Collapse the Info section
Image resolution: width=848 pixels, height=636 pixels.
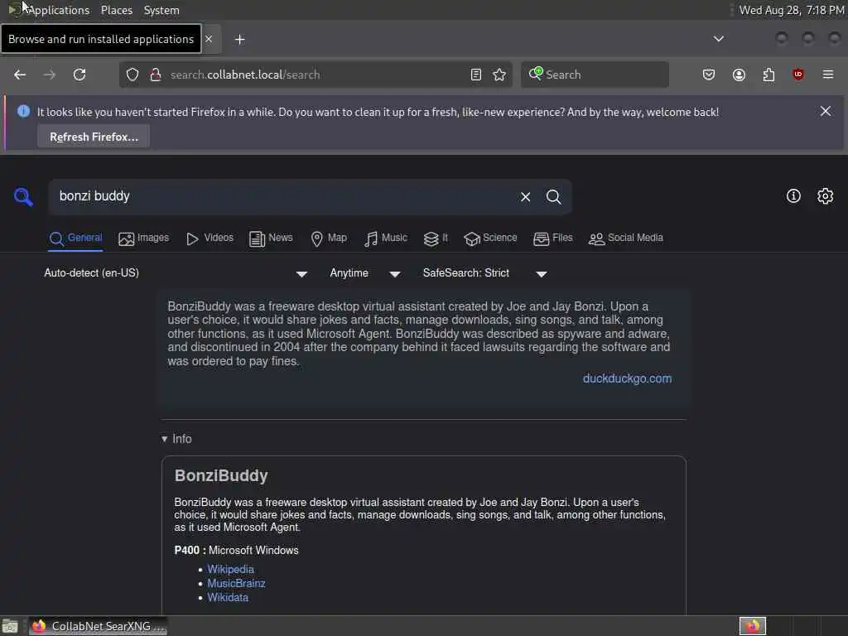176,439
